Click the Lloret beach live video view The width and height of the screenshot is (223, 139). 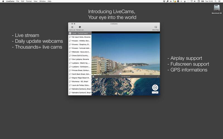click(126, 54)
